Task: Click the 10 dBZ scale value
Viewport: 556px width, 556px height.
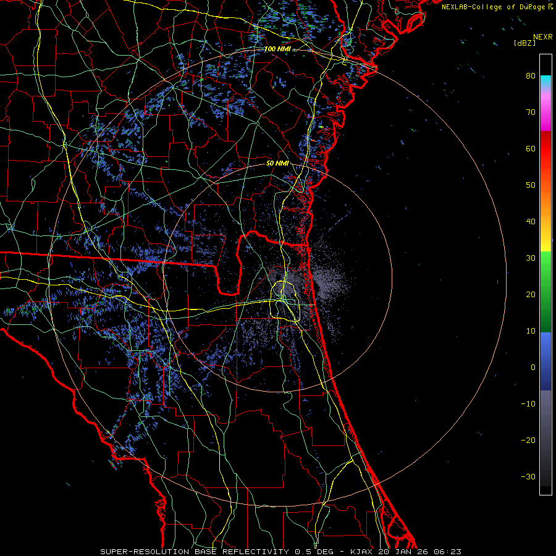Action: tap(531, 331)
